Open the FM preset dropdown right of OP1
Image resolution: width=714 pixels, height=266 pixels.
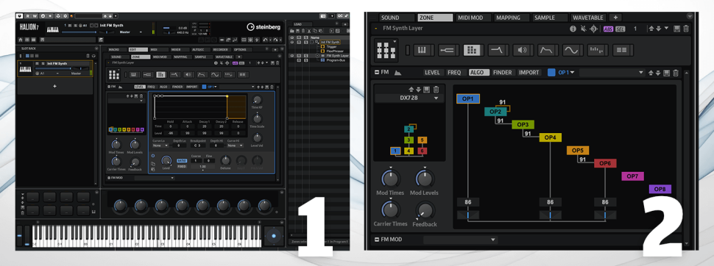[612, 72]
